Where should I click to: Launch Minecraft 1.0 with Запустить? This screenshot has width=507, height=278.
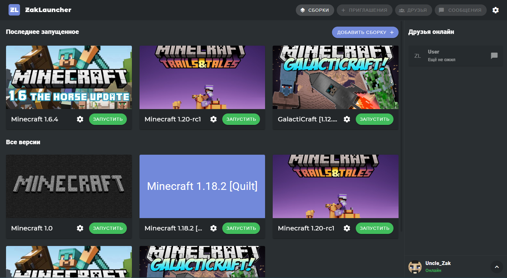click(x=108, y=228)
